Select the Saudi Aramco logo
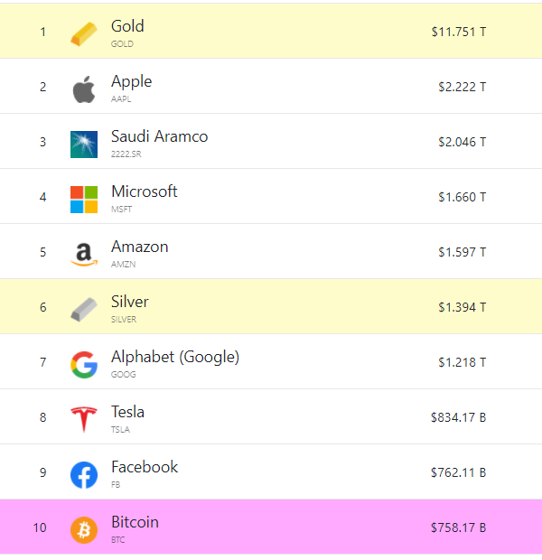The height and width of the screenshot is (560, 542). click(x=84, y=145)
